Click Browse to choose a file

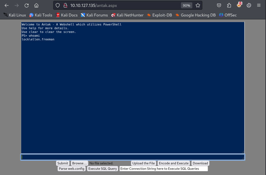click(x=79, y=163)
